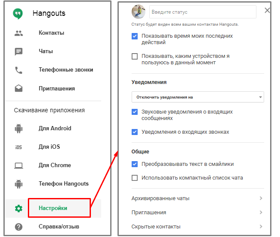Click the phone icon for Телефонные звонки
Screen dimensions: 280x237
pyautogui.click(x=18, y=70)
